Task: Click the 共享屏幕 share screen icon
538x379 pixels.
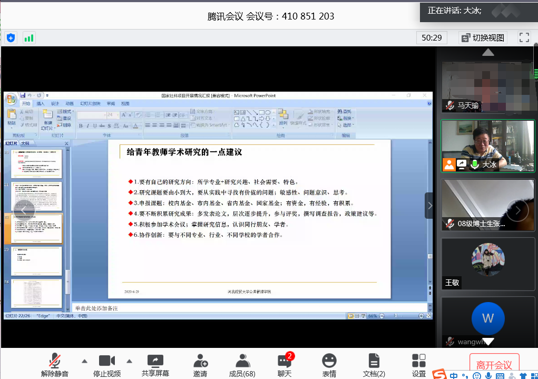Action: pos(155,365)
